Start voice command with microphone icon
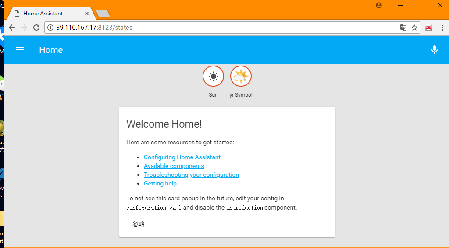 (x=435, y=50)
